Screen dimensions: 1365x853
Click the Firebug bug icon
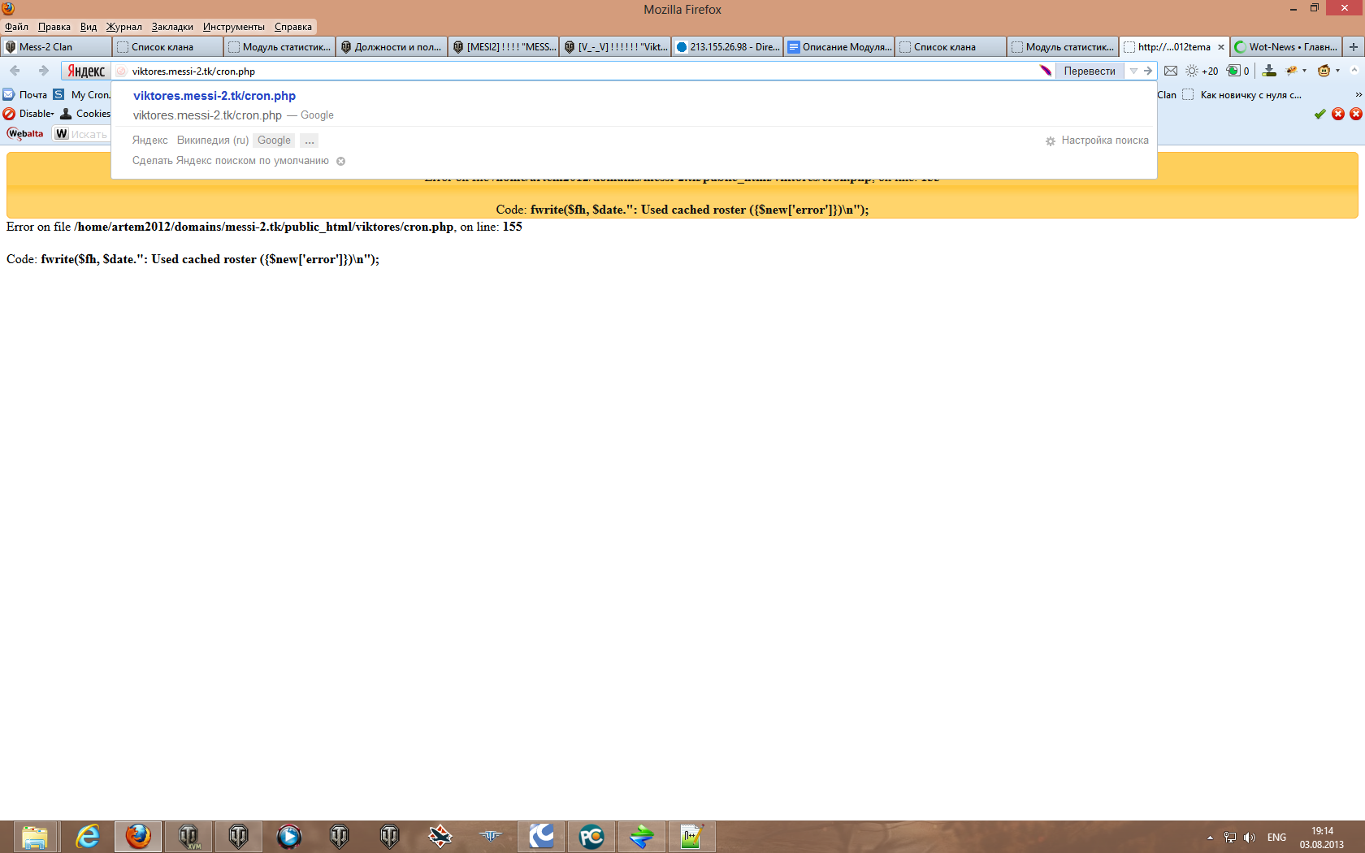(x=1292, y=71)
